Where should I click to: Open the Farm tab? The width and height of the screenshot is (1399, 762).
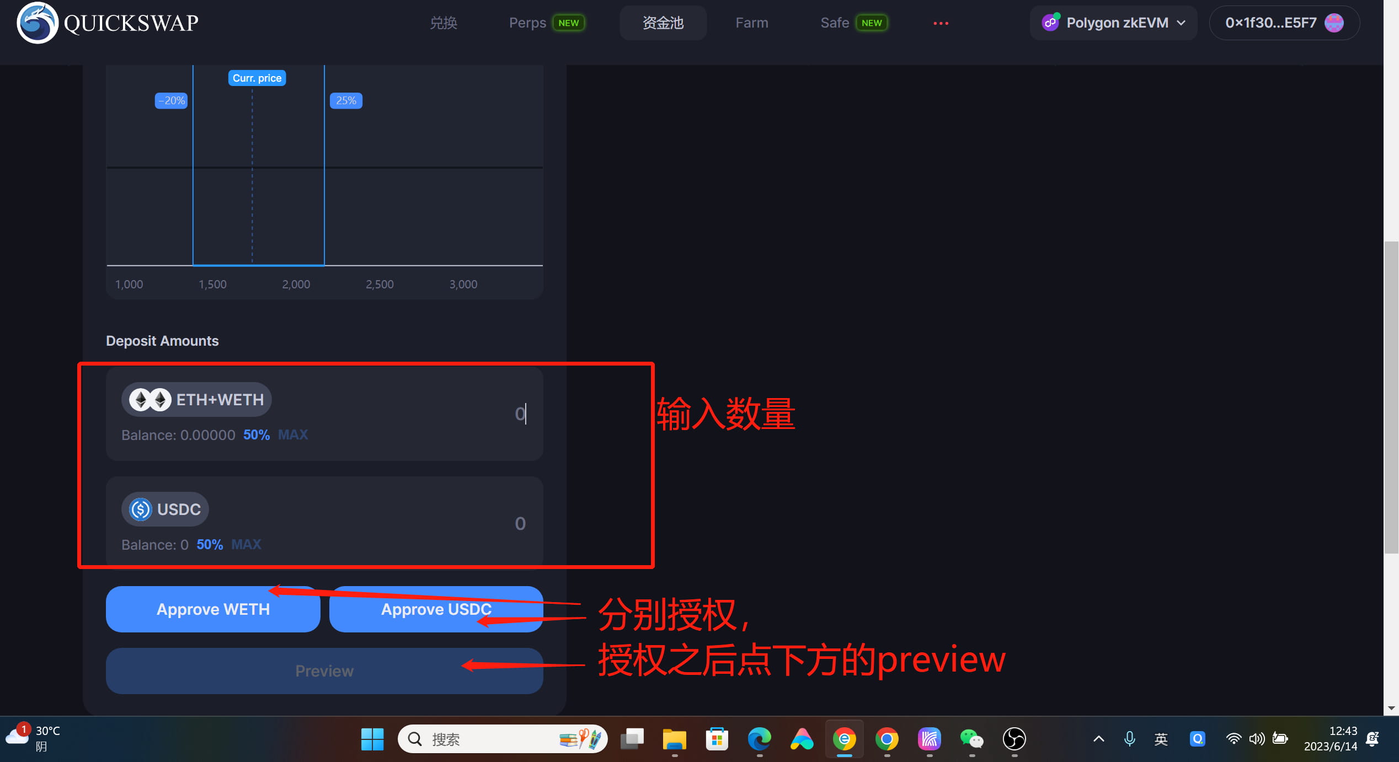[752, 23]
